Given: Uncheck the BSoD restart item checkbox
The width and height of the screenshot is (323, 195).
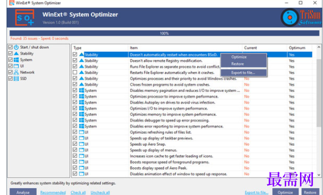Looking at the screenshot, I should coord(75,54).
